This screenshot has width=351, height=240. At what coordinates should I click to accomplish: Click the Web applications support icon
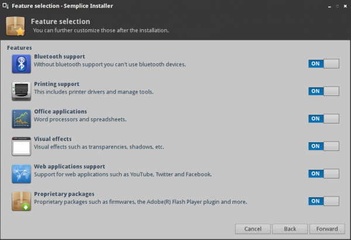(21, 173)
